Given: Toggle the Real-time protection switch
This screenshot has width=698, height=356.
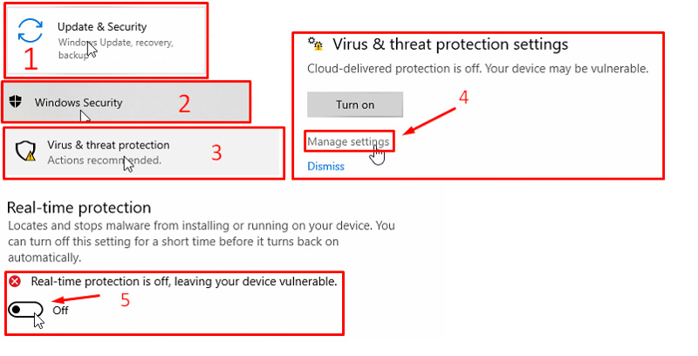Looking at the screenshot, I should point(27,310).
